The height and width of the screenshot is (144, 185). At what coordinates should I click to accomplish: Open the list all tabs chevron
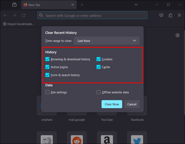pos(136,5)
